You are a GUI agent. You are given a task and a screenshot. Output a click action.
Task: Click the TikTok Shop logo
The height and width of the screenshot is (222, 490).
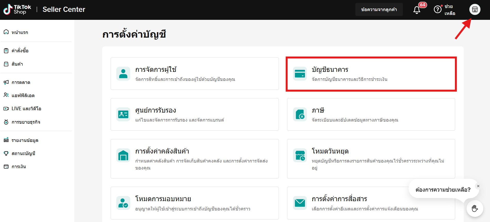[x=17, y=10]
